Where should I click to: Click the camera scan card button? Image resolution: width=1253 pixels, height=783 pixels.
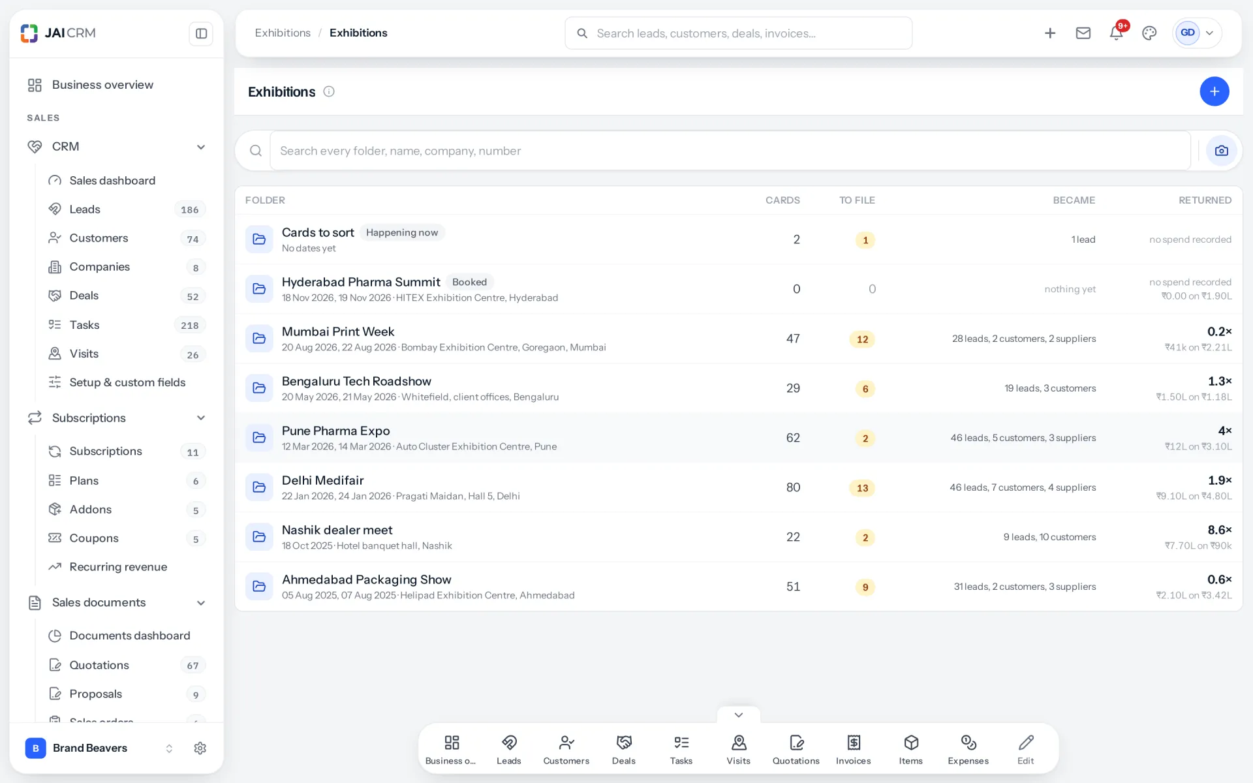pyautogui.click(x=1222, y=151)
